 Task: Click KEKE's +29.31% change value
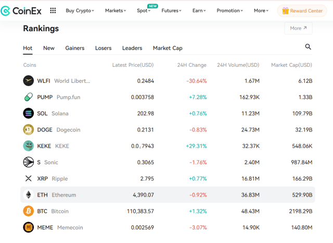(196, 146)
